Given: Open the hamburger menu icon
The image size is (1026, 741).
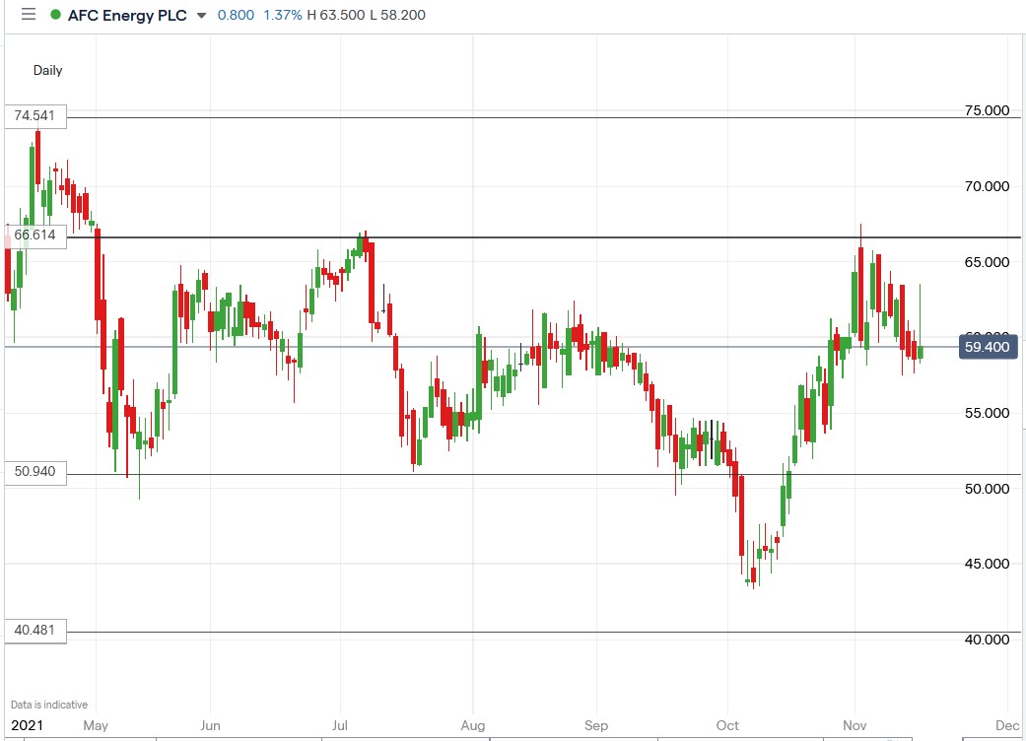Looking at the screenshot, I should click(29, 15).
